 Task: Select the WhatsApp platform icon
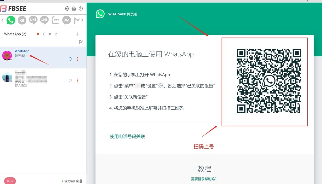[11, 20]
